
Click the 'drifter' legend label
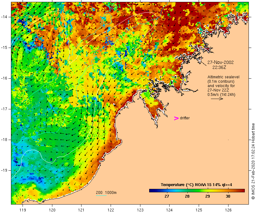point(185,118)
